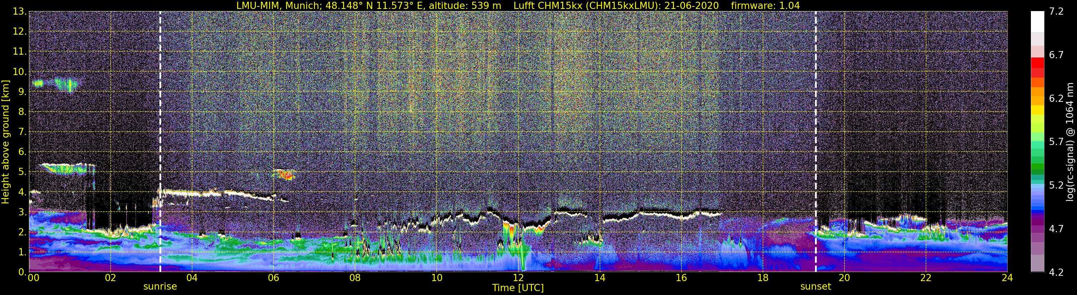Click the 'sunrise' label below the time axis
Viewport: 1077px width, 295px height.
pyautogui.click(x=160, y=287)
